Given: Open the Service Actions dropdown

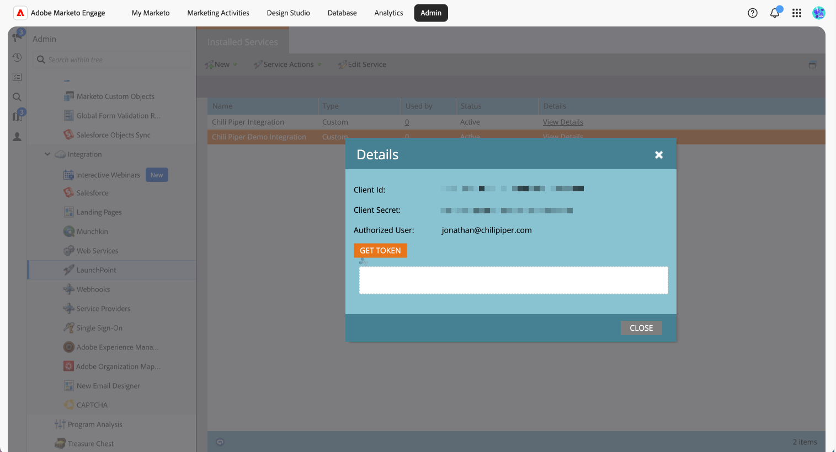Looking at the screenshot, I should click(x=288, y=64).
